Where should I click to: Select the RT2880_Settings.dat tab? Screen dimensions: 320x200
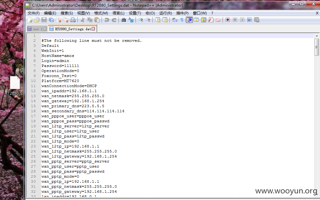[72, 29]
